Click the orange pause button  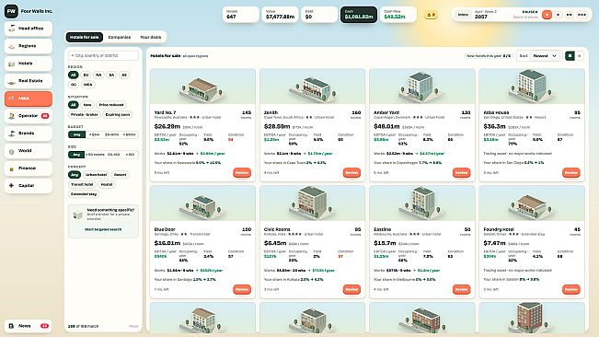[x=547, y=15]
